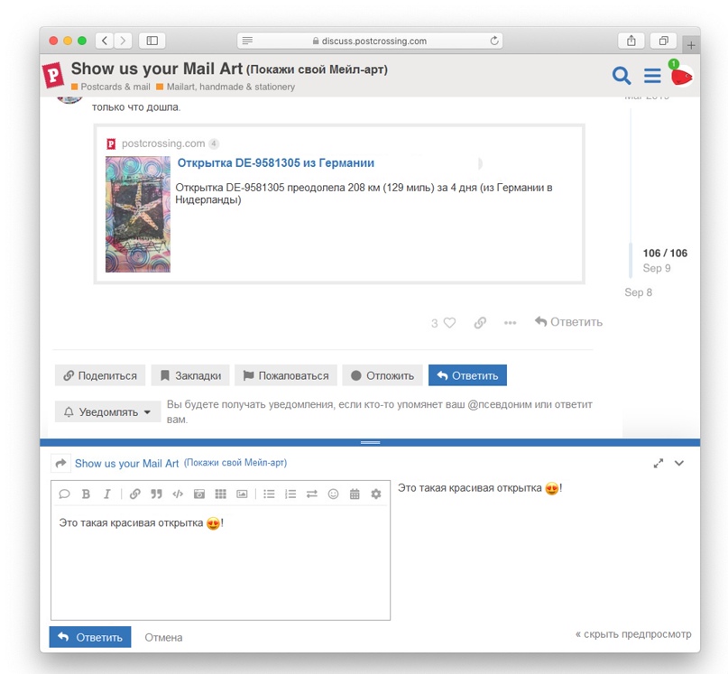This screenshot has width=728, height=674.
Task: Open composer options gear menu
Action: coord(376,494)
